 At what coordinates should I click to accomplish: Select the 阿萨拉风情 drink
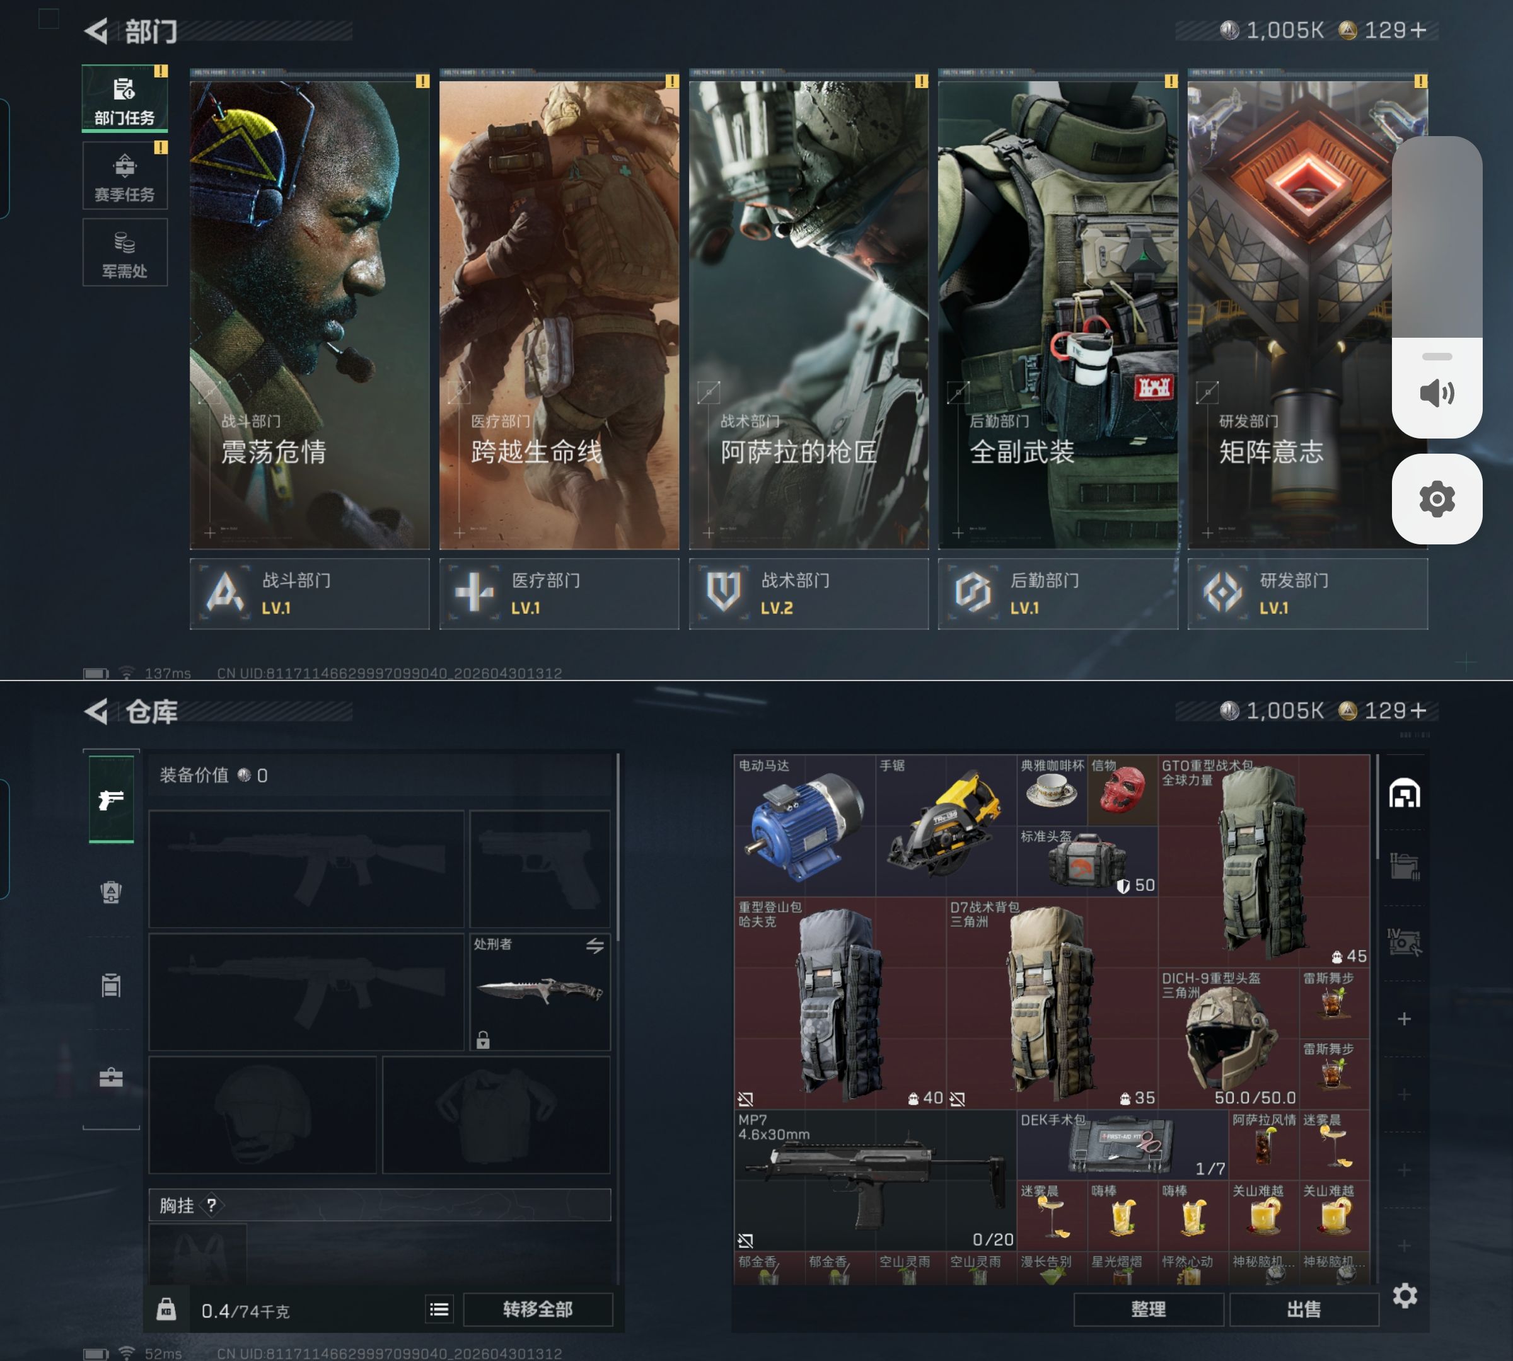(1264, 1145)
